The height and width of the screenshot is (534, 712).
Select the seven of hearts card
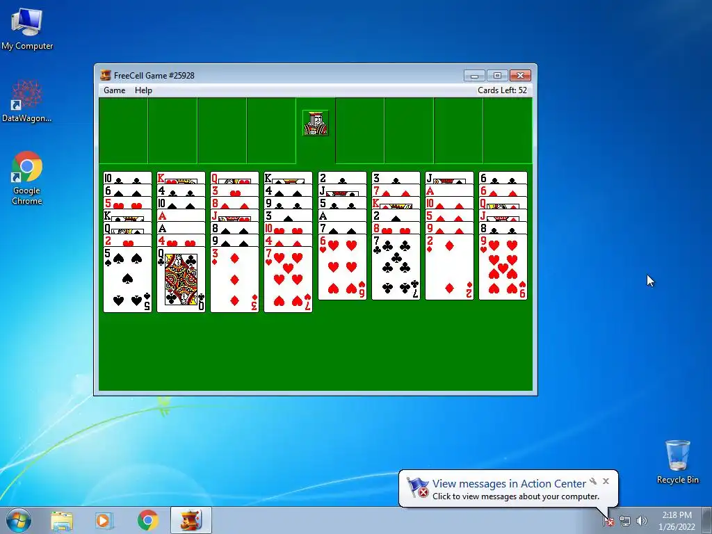(x=288, y=280)
